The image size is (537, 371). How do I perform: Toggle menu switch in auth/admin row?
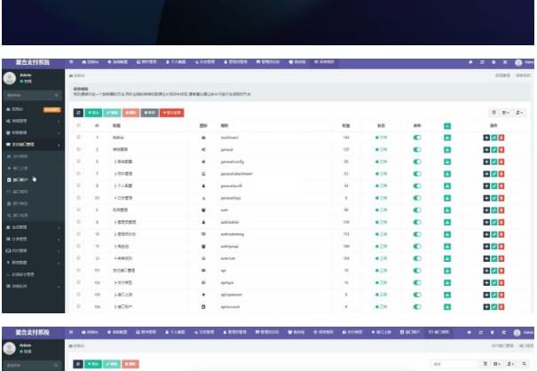tap(417, 222)
